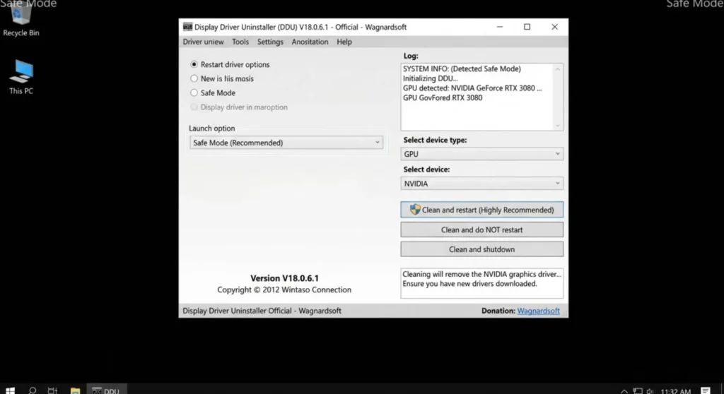Click the log scrollbar up arrow
The height and width of the screenshot is (394, 724).
click(x=557, y=69)
